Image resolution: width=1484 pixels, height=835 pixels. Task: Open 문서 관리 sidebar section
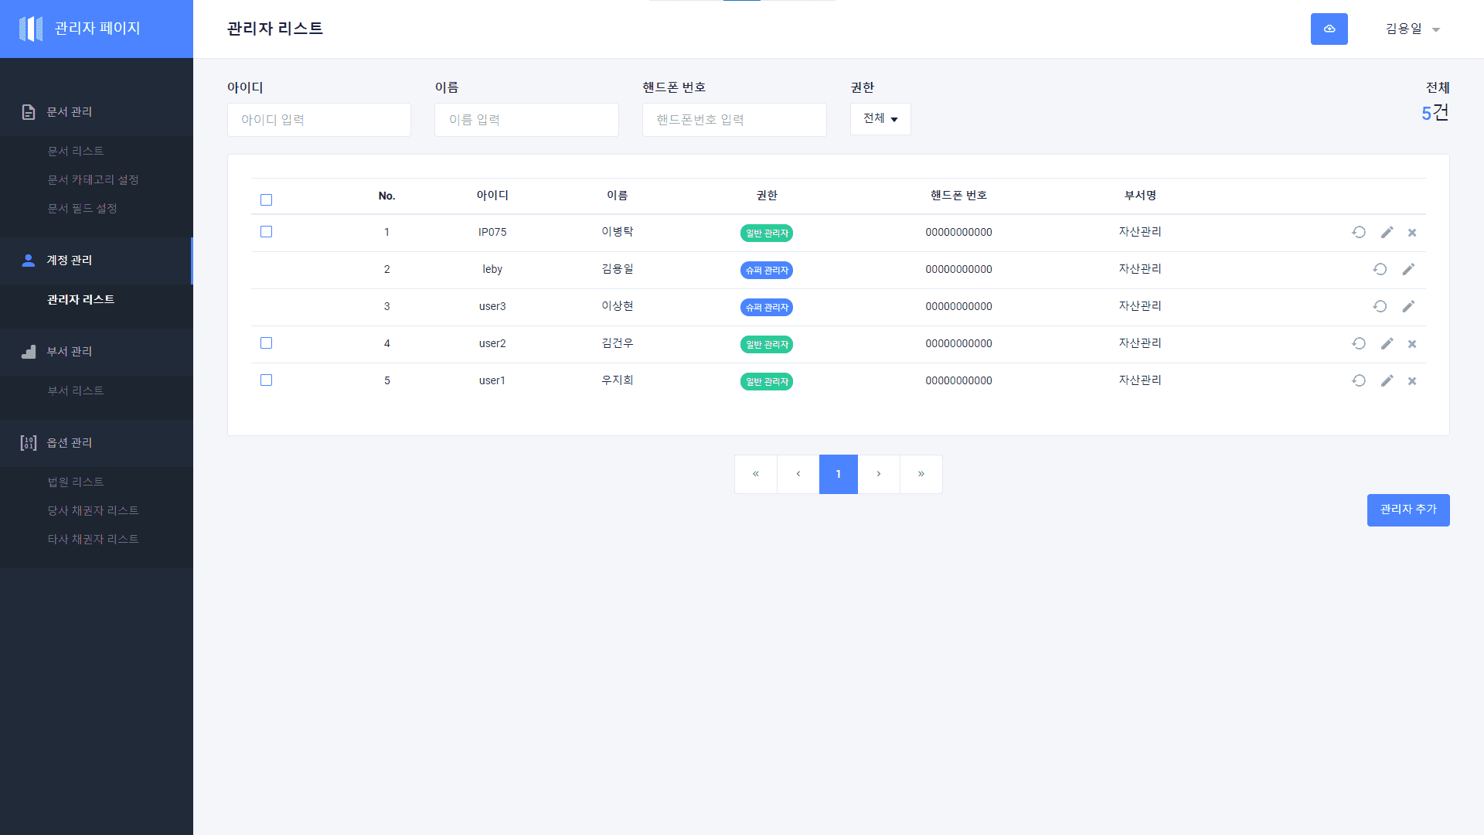[97, 112]
